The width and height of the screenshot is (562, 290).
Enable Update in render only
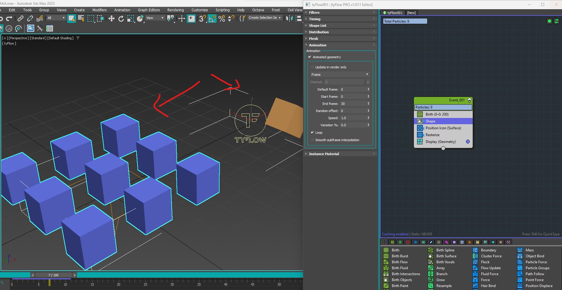[312, 67]
